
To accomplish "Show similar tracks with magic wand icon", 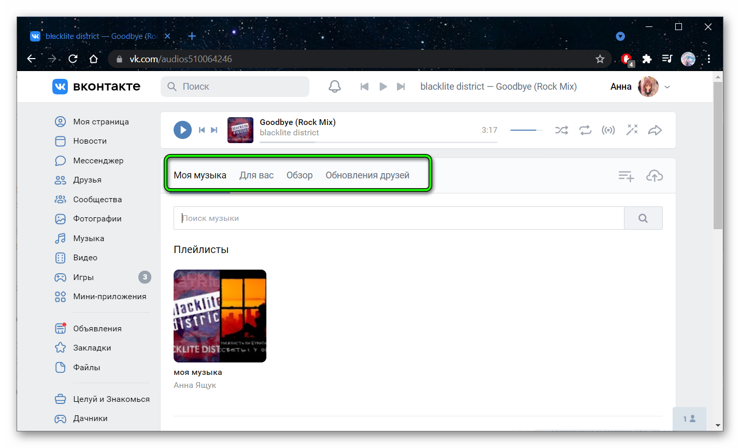I will point(632,130).
